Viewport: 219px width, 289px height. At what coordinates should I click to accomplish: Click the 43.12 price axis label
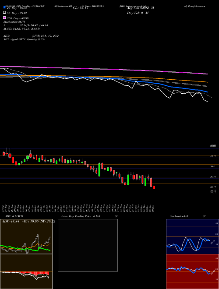213,156
